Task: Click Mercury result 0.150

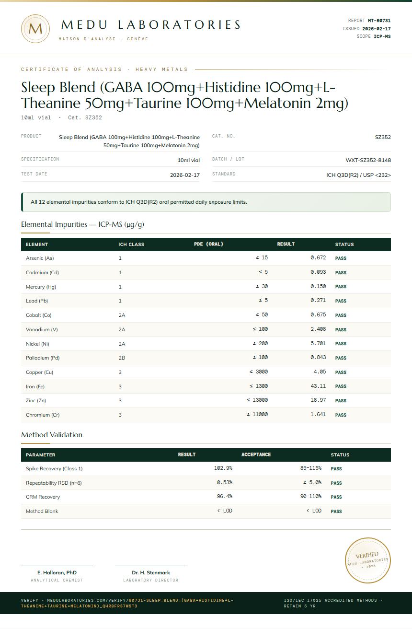Action: coord(318,286)
